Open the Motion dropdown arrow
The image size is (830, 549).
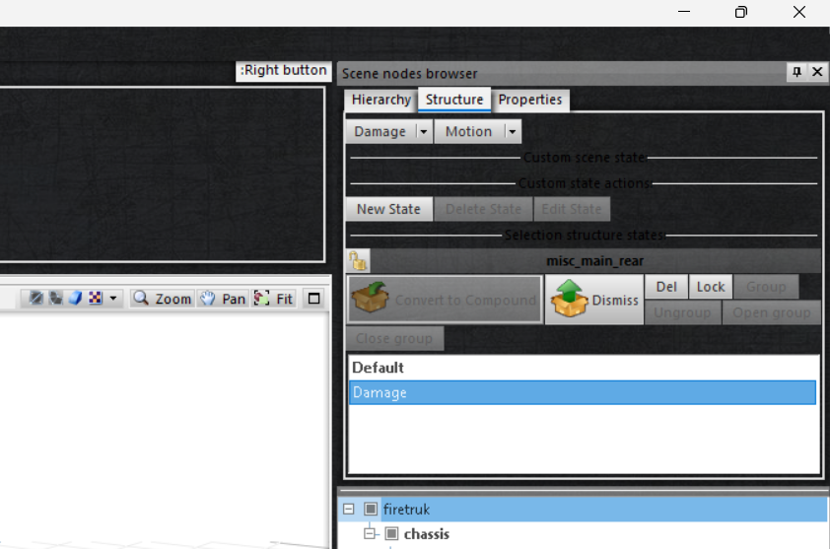[513, 131]
